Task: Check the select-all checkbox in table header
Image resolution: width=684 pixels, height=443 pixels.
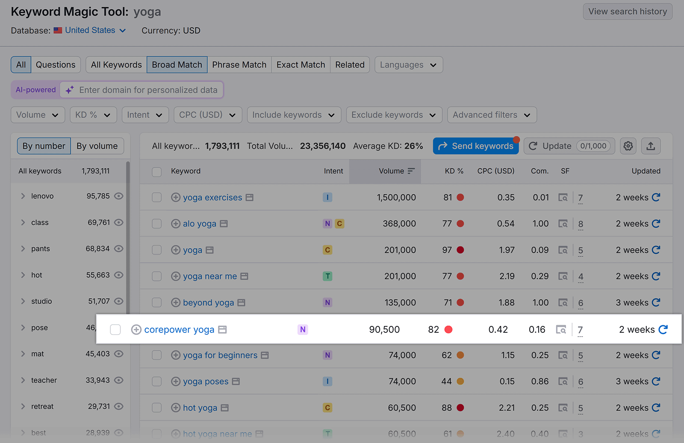Action: 156,171
